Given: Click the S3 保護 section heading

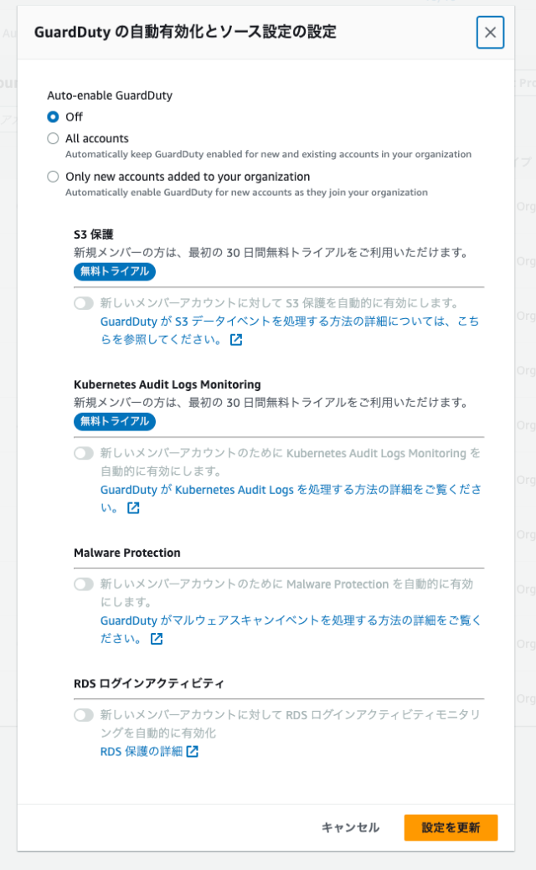Looking at the screenshot, I should tap(94, 234).
